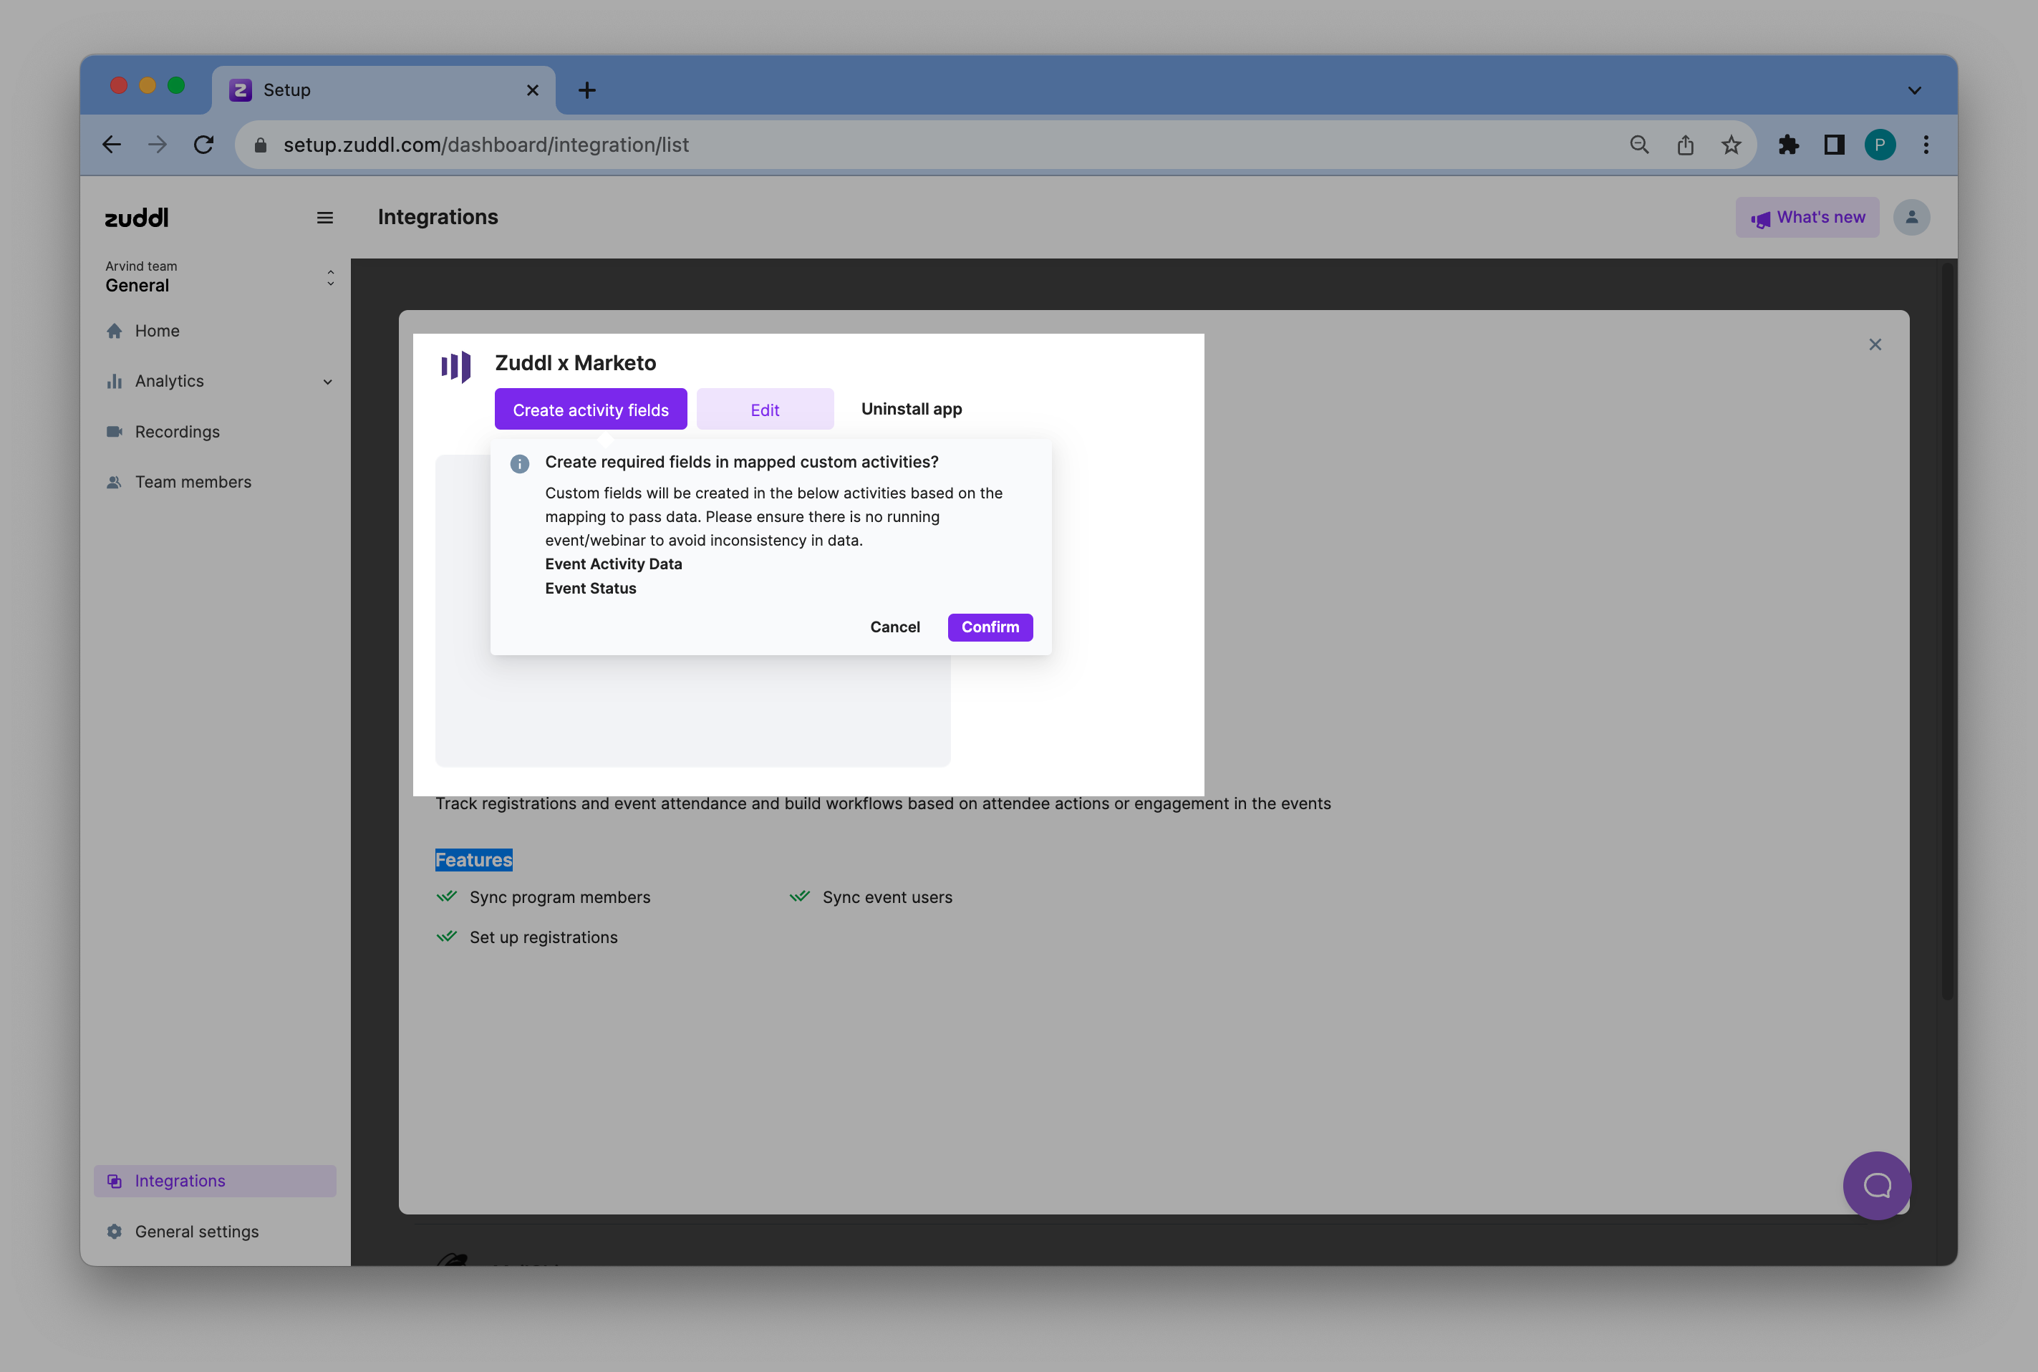Click the browser reload icon

[x=204, y=145]
